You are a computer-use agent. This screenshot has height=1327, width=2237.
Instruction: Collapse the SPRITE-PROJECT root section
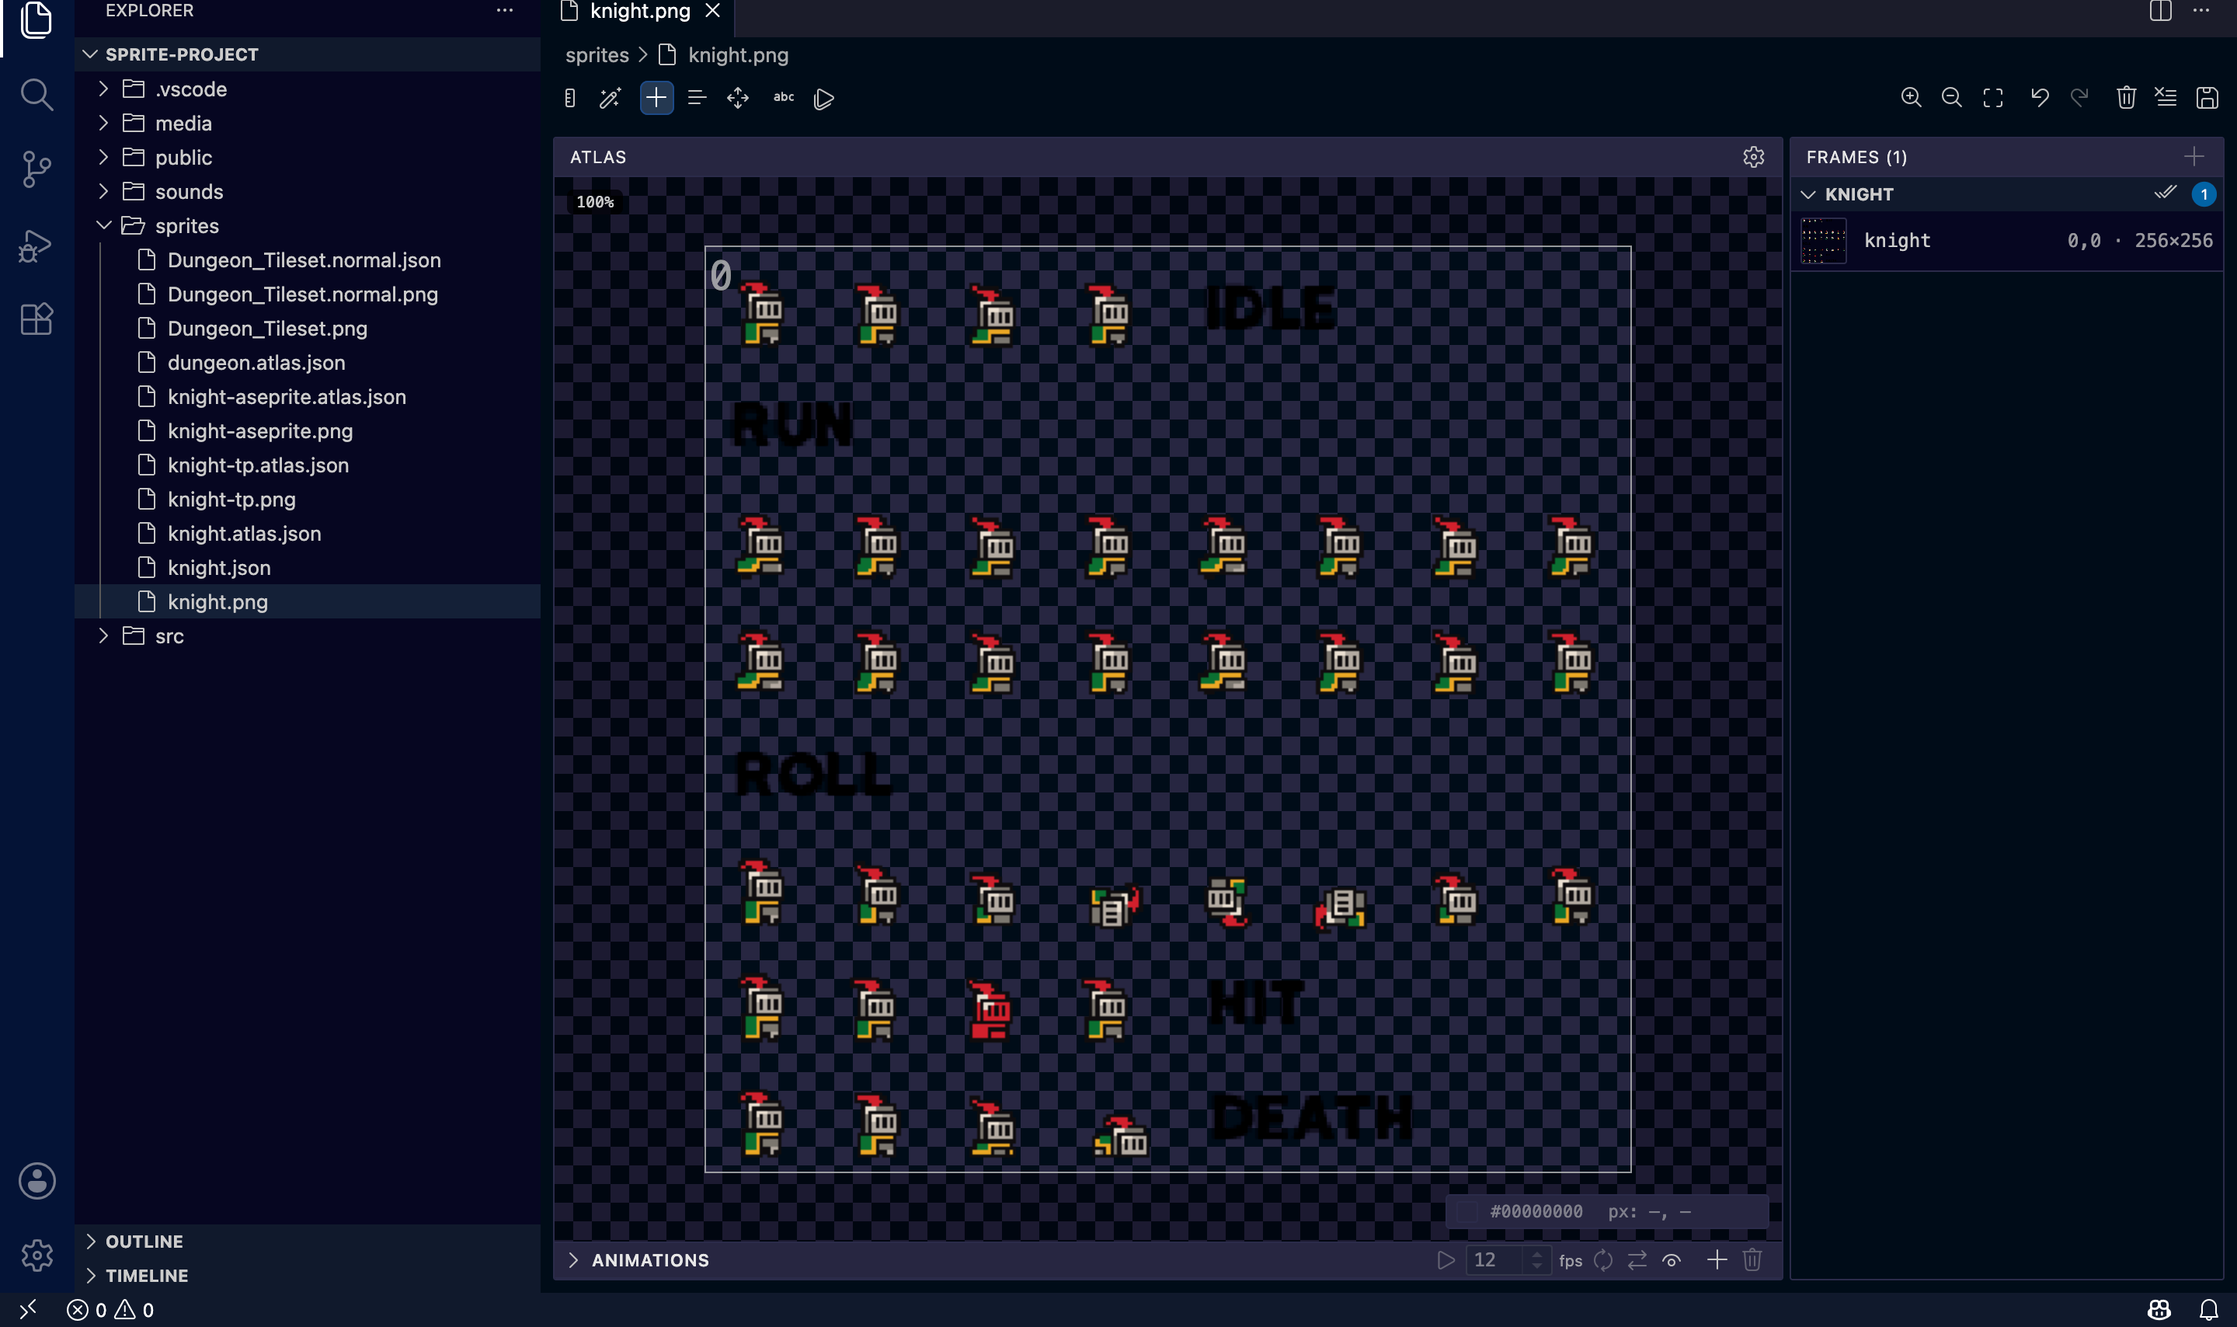click(308, 54)
